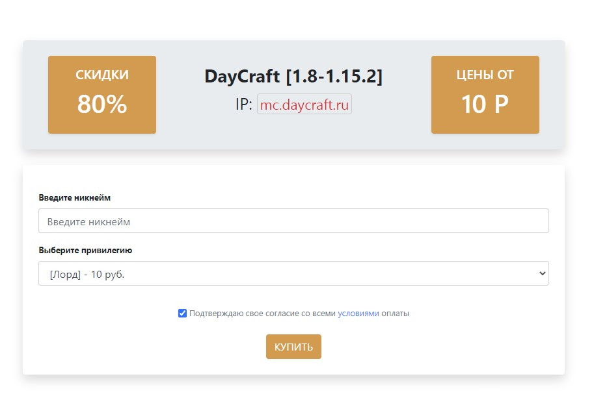Click the word оплаты after the link

pyautogui.click(x=395, y=314)
